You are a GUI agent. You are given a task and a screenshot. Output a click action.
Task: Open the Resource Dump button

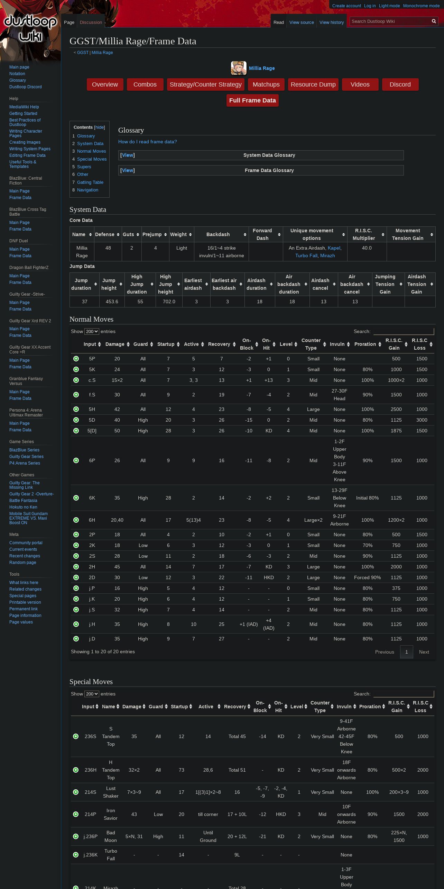point(313,84)
